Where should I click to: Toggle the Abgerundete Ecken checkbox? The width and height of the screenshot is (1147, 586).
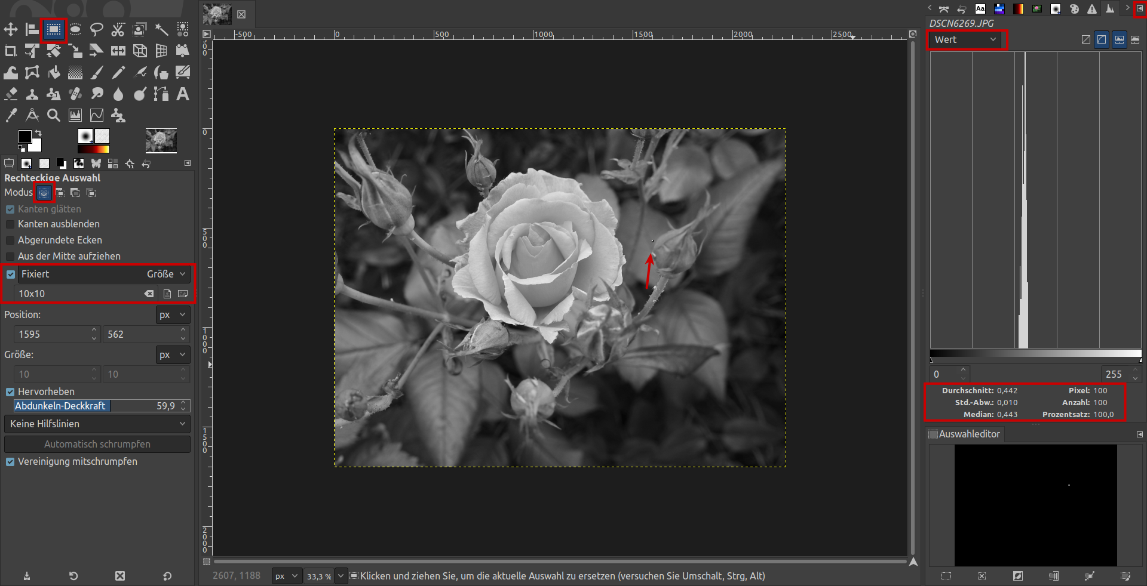click(10, 240)
